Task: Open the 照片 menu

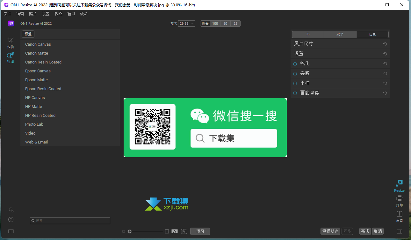Action: point(33,14)
